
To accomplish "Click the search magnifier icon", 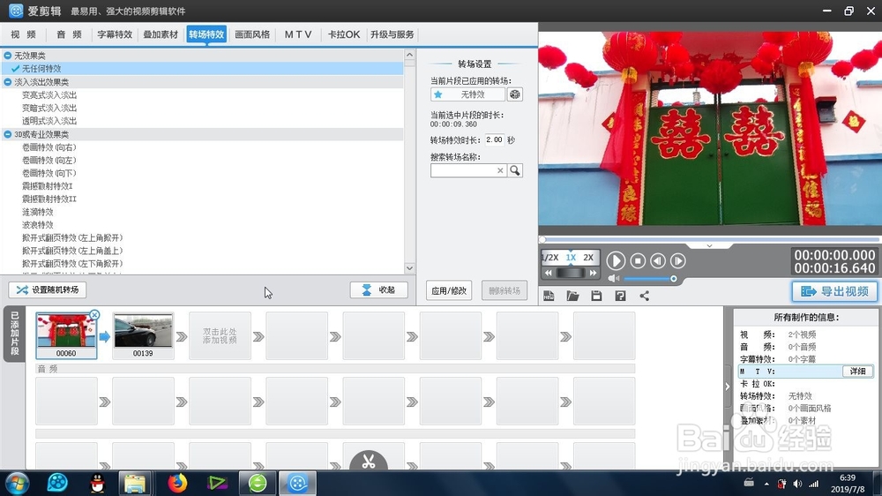I will [x=515, y=170].
